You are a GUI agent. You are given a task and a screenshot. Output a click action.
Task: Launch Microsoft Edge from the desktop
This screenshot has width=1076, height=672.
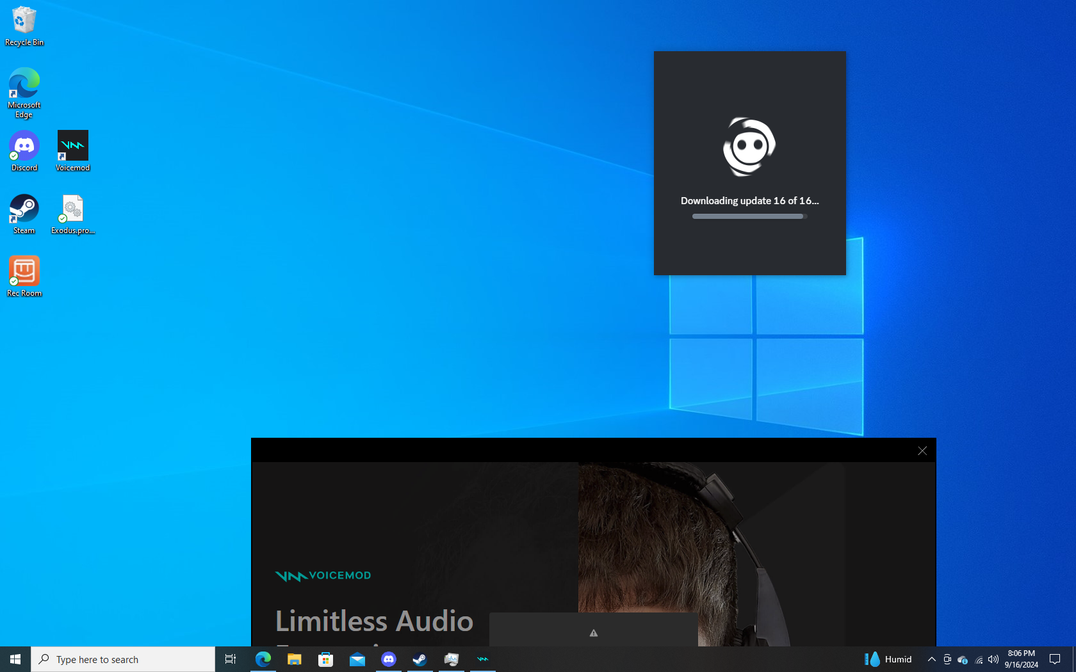coord(24,93)
